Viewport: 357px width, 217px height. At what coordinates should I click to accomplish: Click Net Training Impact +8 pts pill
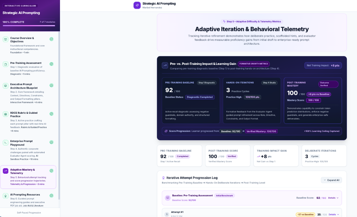coord(323,66)
